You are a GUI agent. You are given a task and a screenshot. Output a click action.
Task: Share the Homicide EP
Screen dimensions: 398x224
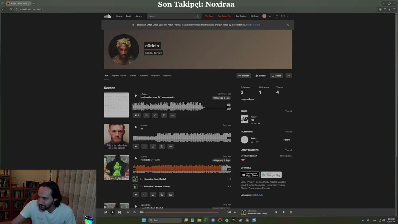[x=153, y=194]
